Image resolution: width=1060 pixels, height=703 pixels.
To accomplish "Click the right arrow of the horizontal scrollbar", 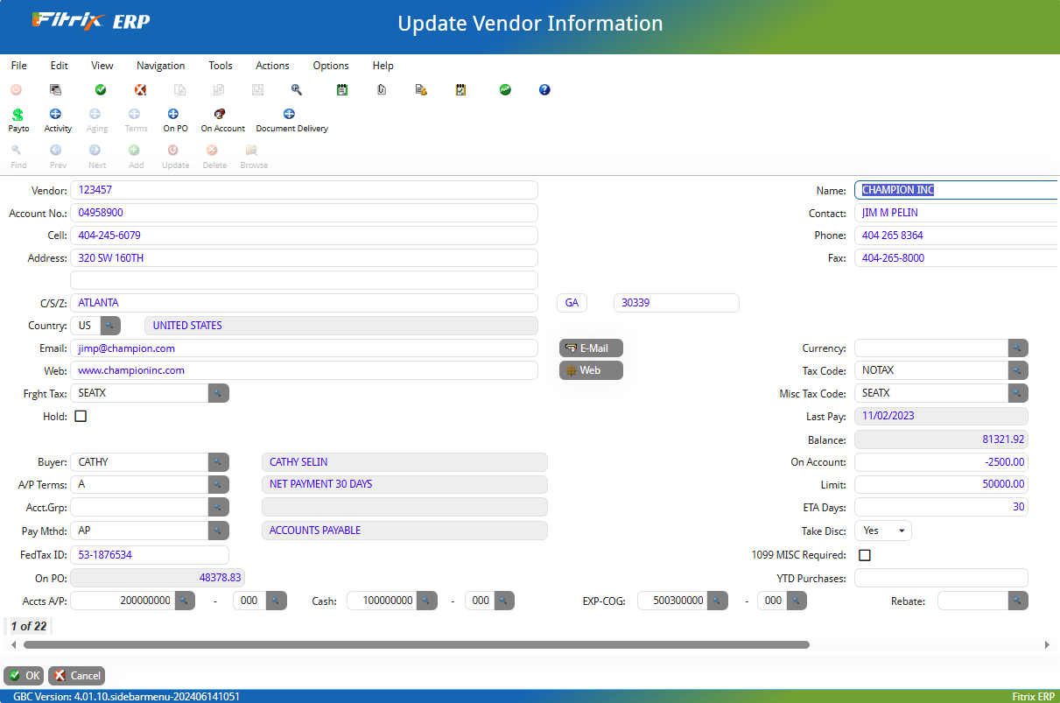I will pyautogui.click(x=1047, y=645).
